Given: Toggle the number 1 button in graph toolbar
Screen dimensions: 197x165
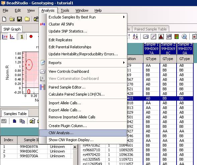Looking at the screenshot, I should click(22, 37).
